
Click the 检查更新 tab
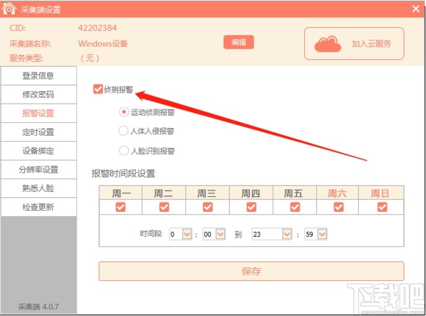coord(38,207)
